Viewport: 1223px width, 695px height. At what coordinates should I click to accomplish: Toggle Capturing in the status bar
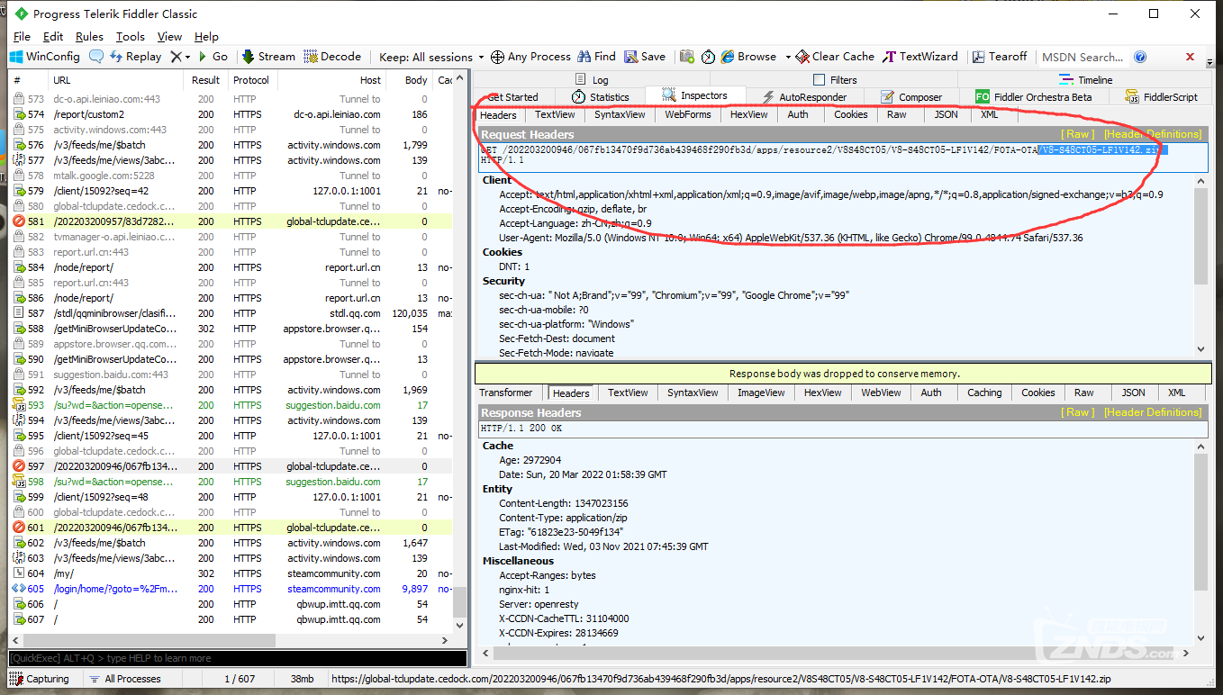pyautogui.click(x=39, y=679)
